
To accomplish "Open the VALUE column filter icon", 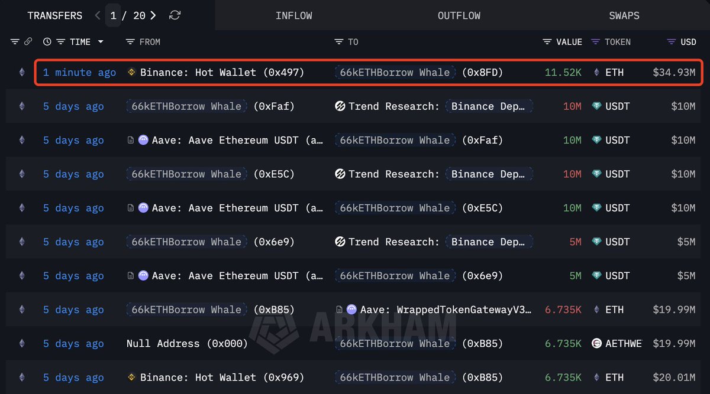I will [547, 42].
